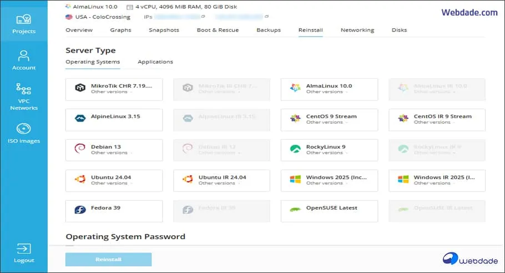The image size is (505, 273).
Task: Click the Ubuntu IR 24.04 logo icon
Action: (188, 179)
